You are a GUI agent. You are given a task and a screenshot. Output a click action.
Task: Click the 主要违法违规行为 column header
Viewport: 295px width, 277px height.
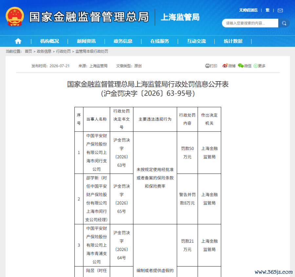pyautogui.click(x=155, y=119)
